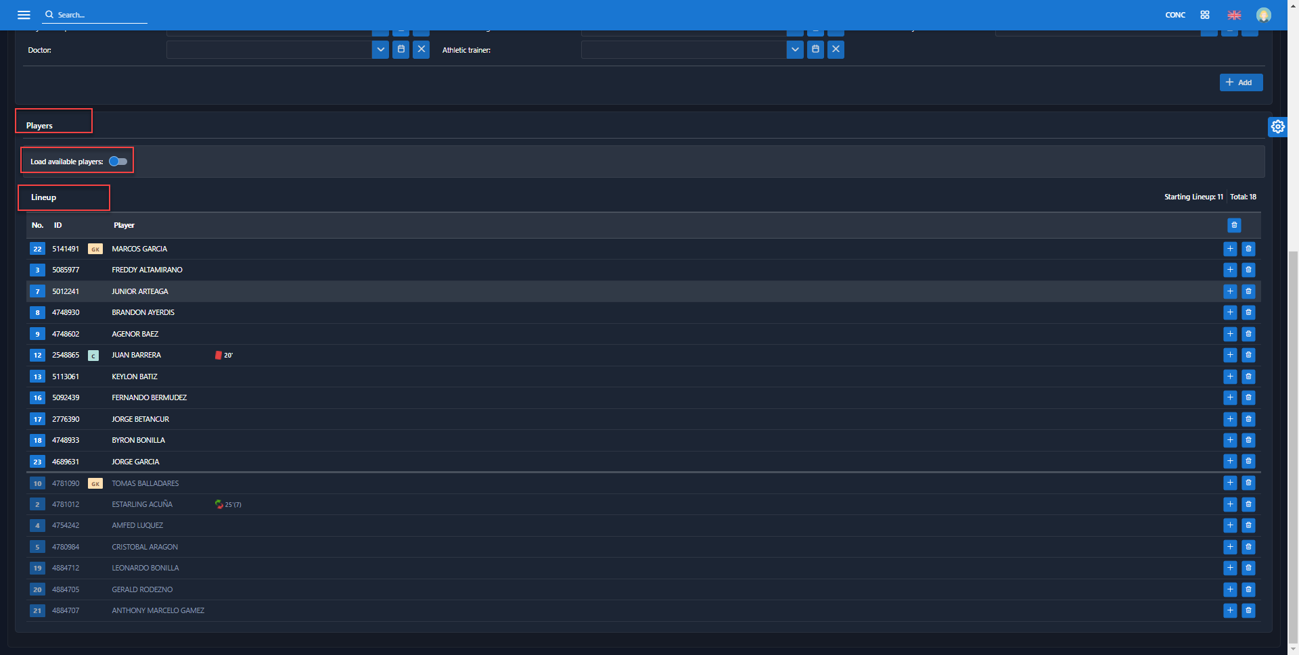Change language via UK flag icon

(x=1234, y=15)
